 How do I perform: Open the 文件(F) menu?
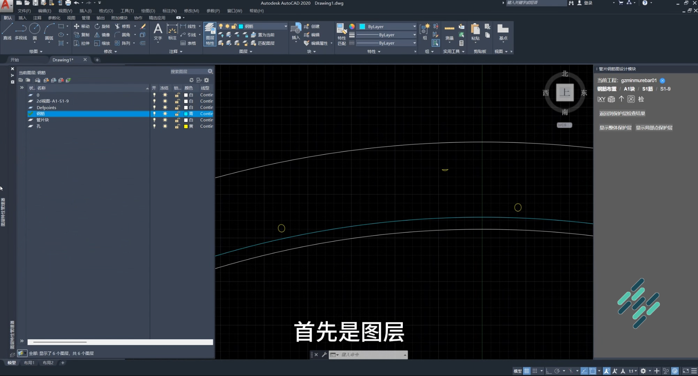pos(24,11)
